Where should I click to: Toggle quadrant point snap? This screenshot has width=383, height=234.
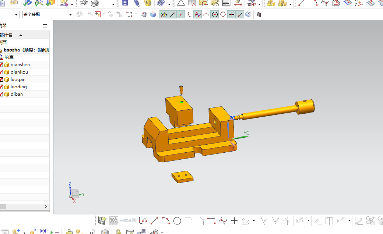[x=223, y=15]
